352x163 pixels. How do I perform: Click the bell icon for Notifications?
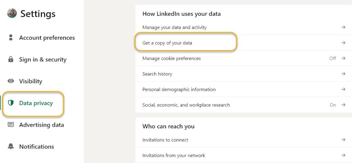(11, 147)
